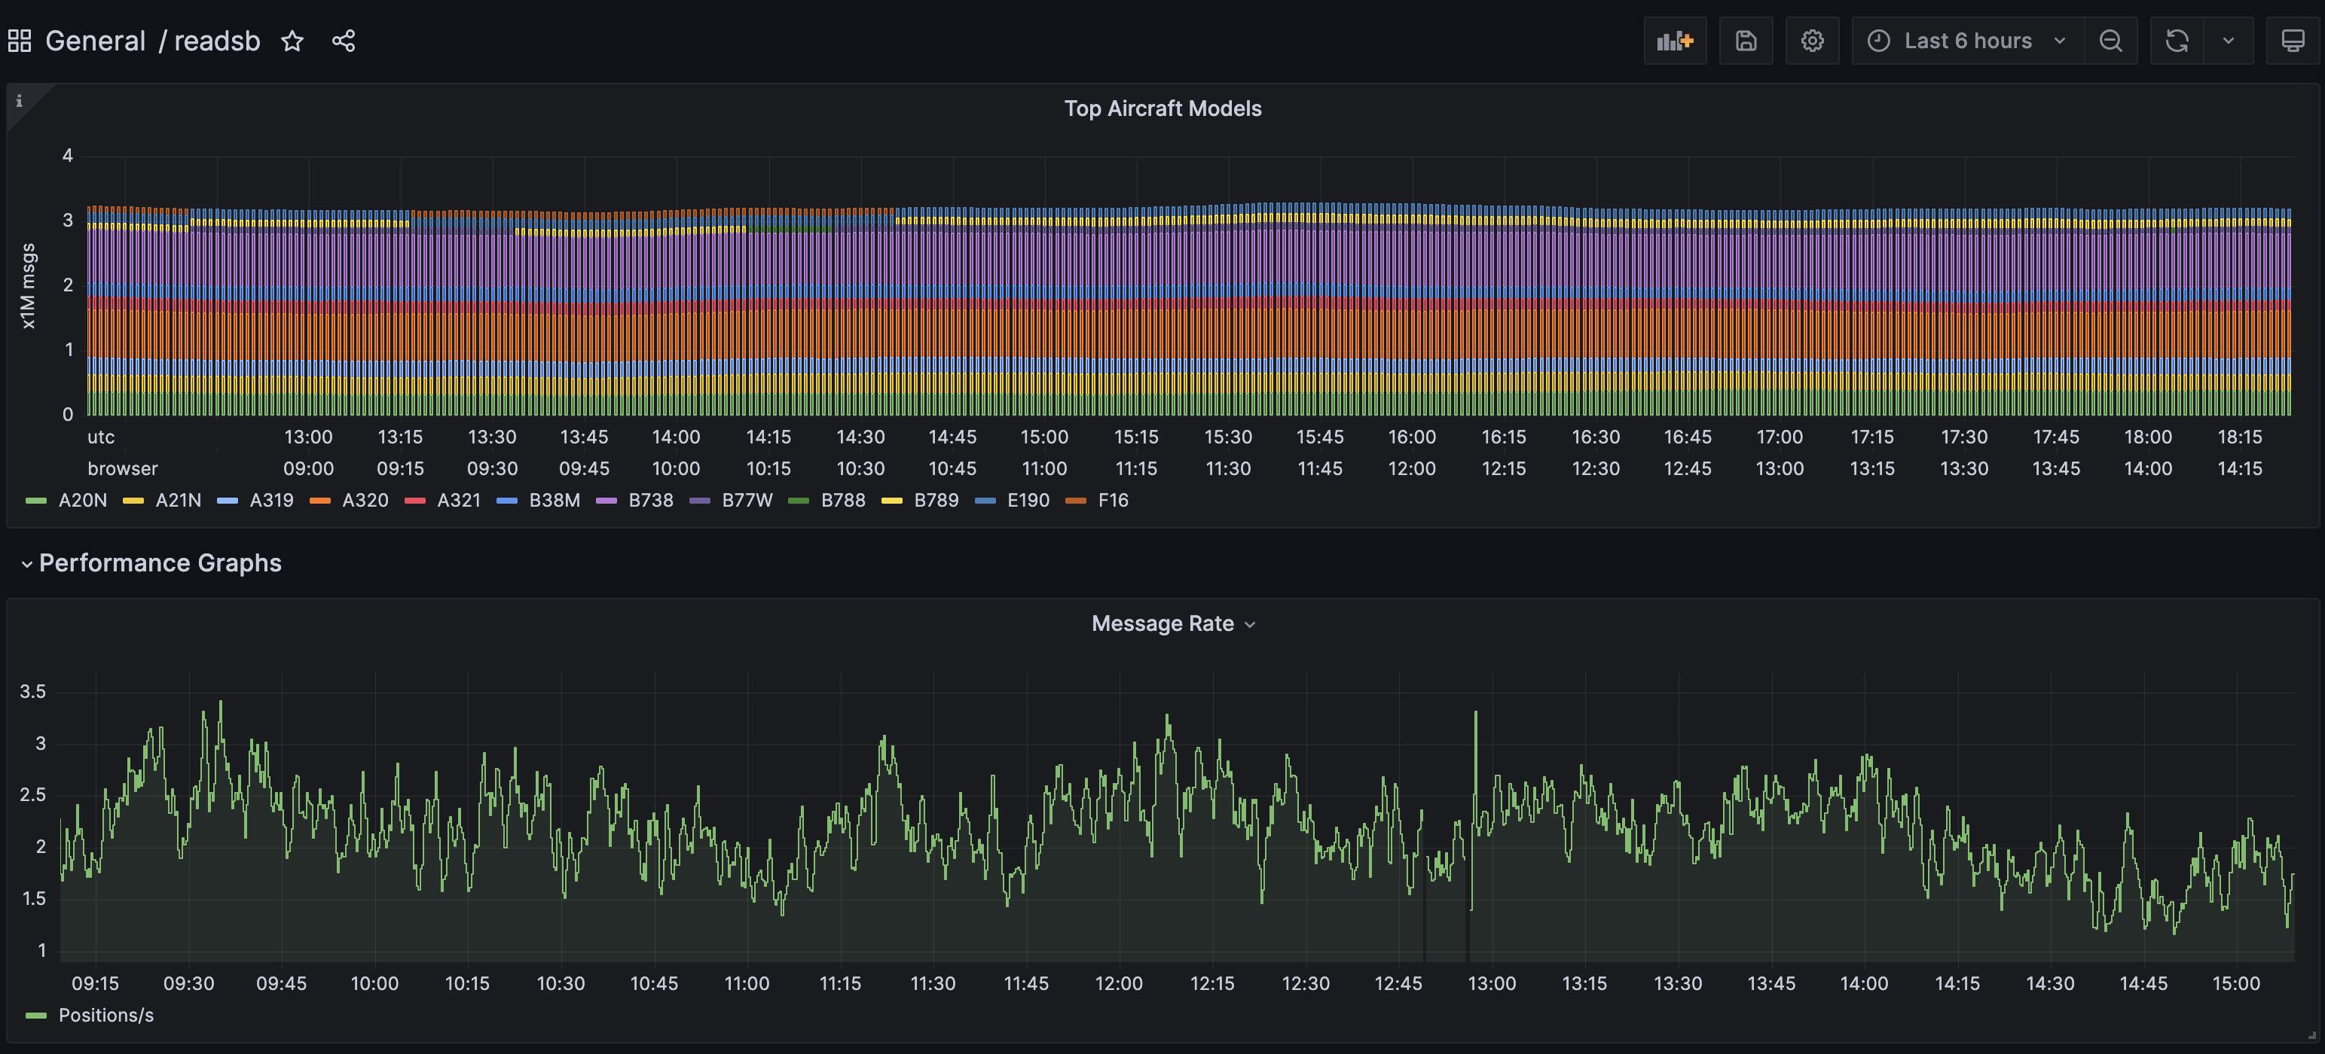Refresh the dashboard
Screen dimensions: 2325x1054
click(x=2176, y=41)
